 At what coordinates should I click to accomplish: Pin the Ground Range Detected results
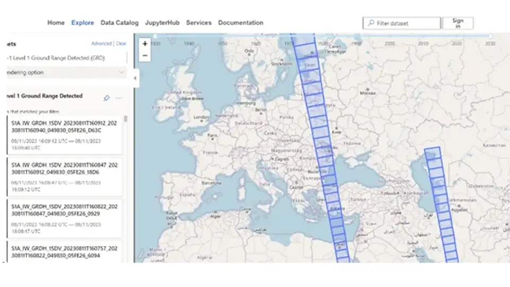pyautogui.click(x=106, y=98)
